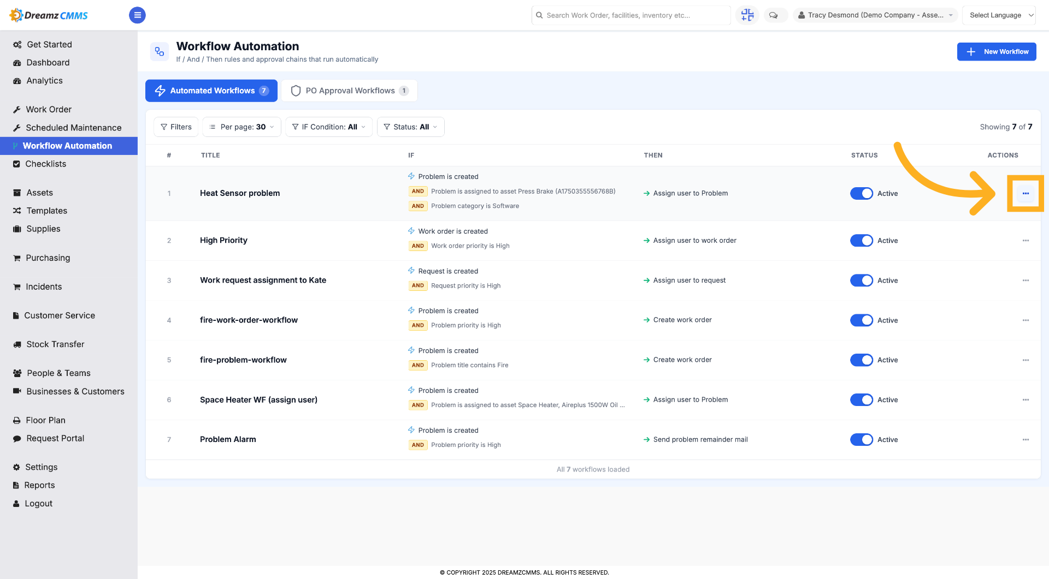
Task: Open the Per page dropdown
Action: 241,127
